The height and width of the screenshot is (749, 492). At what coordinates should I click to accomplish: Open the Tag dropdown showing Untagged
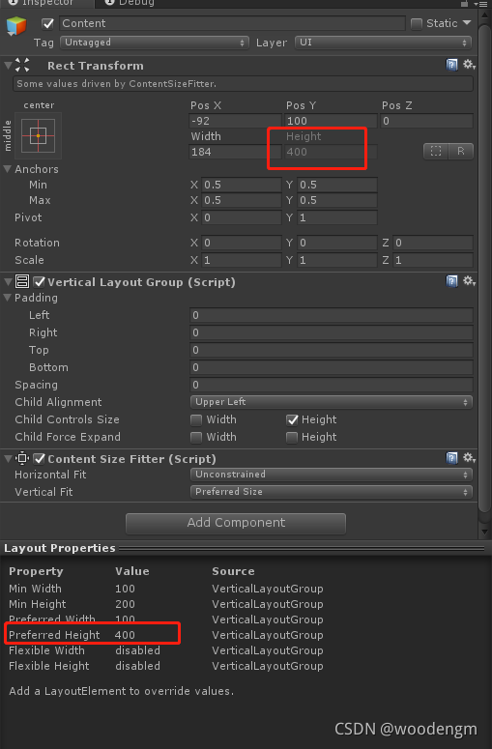pos(155,43)
